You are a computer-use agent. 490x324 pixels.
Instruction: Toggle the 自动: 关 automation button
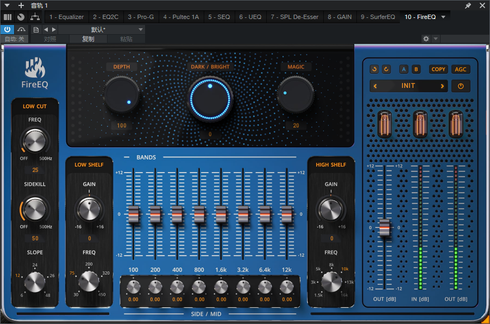[x=14, y=39]
